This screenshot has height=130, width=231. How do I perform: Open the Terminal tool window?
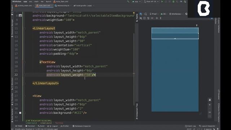point(30,126)
